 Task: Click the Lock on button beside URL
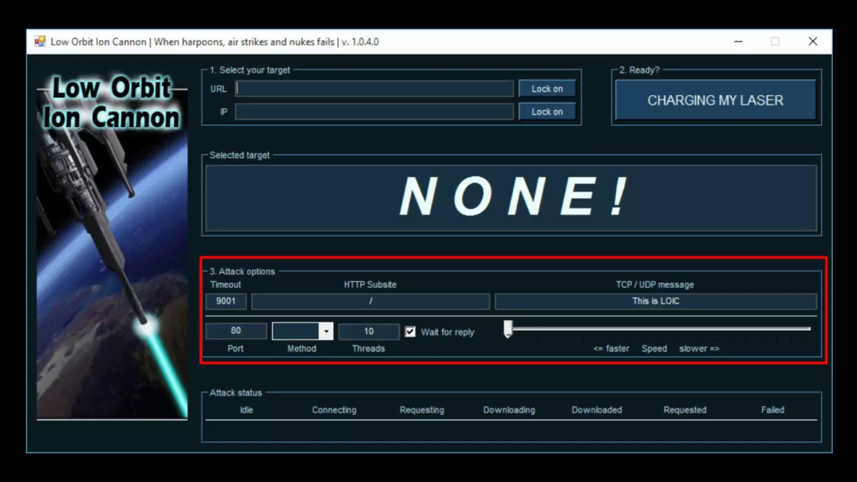click(547, 89)
